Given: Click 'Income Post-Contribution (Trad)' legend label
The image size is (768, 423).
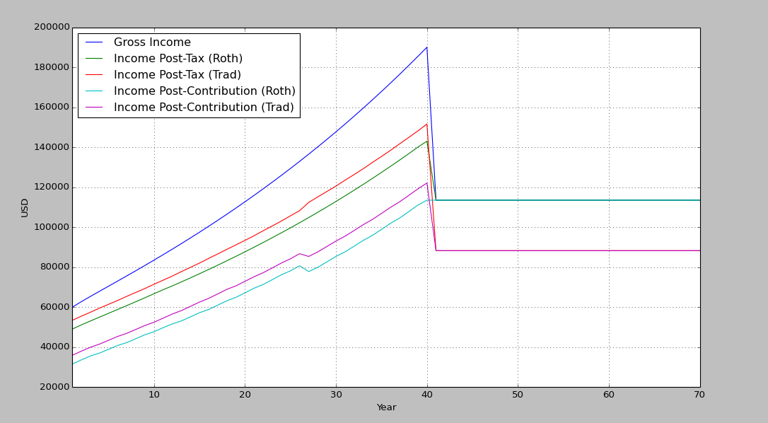Looking at the screenshot, I should pyautogui.click(x=204, y=108).
